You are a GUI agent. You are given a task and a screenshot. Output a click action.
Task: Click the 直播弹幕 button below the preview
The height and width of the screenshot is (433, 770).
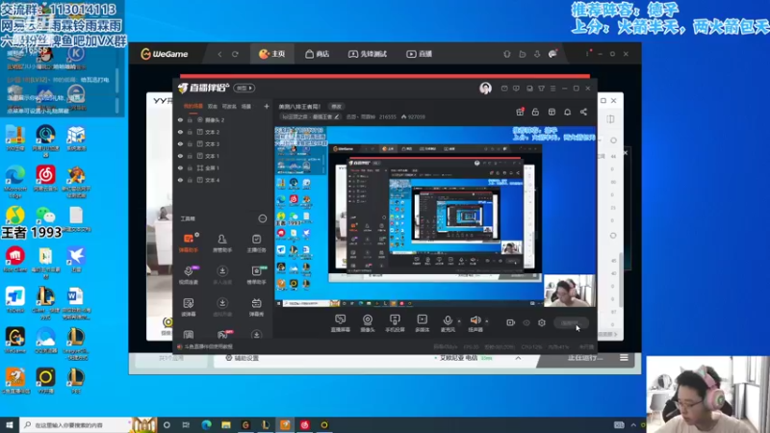pyautogui.click(x=341, y=323)
